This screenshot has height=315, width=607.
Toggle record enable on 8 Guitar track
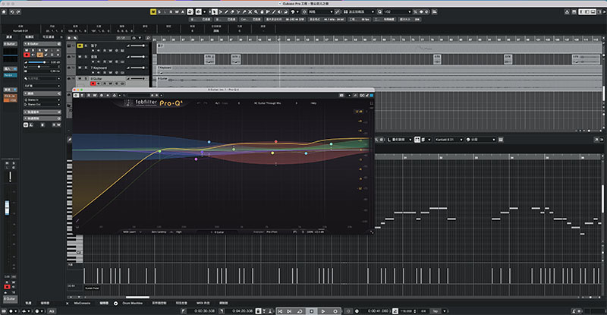click(x=93, y=83)
